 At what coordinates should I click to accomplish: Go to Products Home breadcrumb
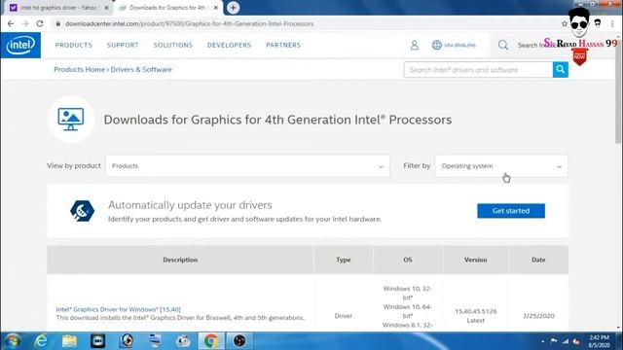[80, 69]
